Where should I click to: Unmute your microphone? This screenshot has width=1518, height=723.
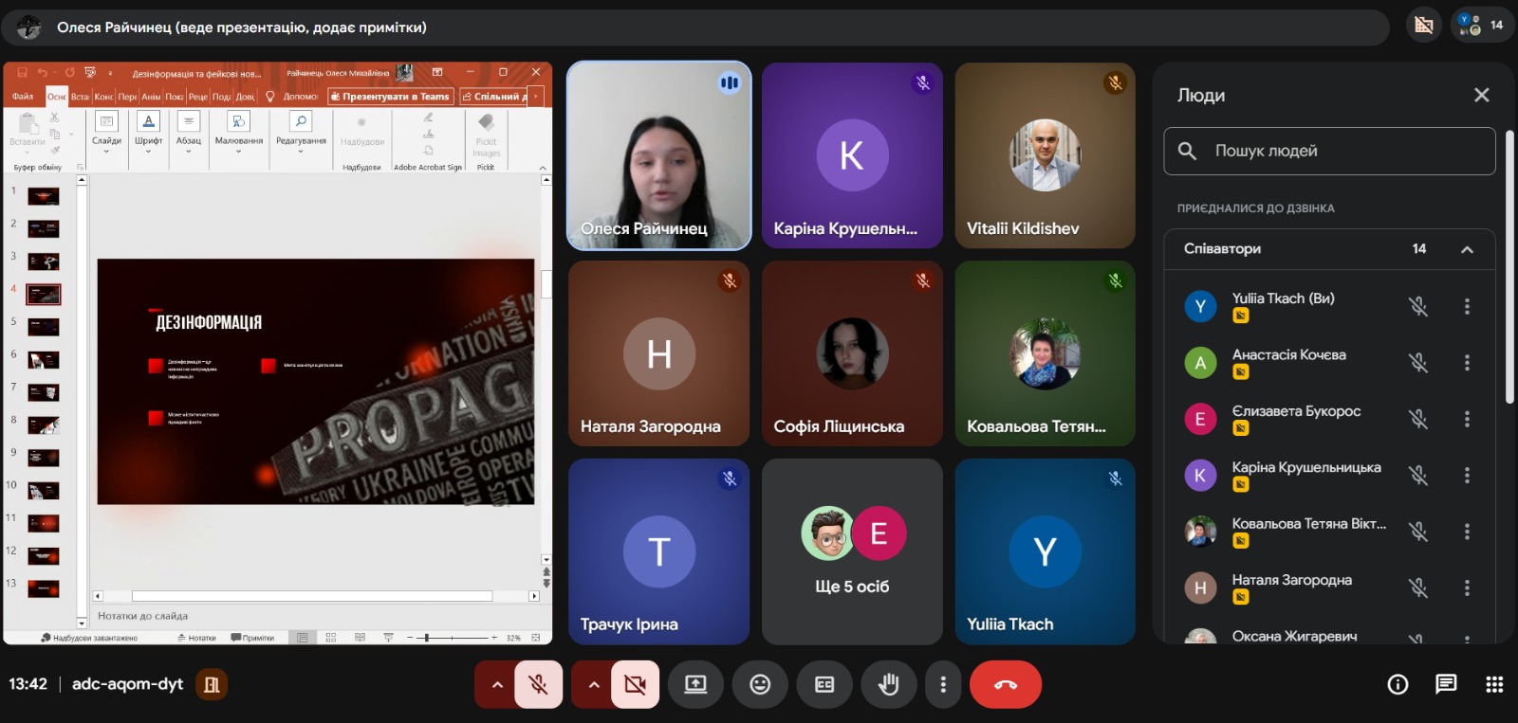(539, 684)
